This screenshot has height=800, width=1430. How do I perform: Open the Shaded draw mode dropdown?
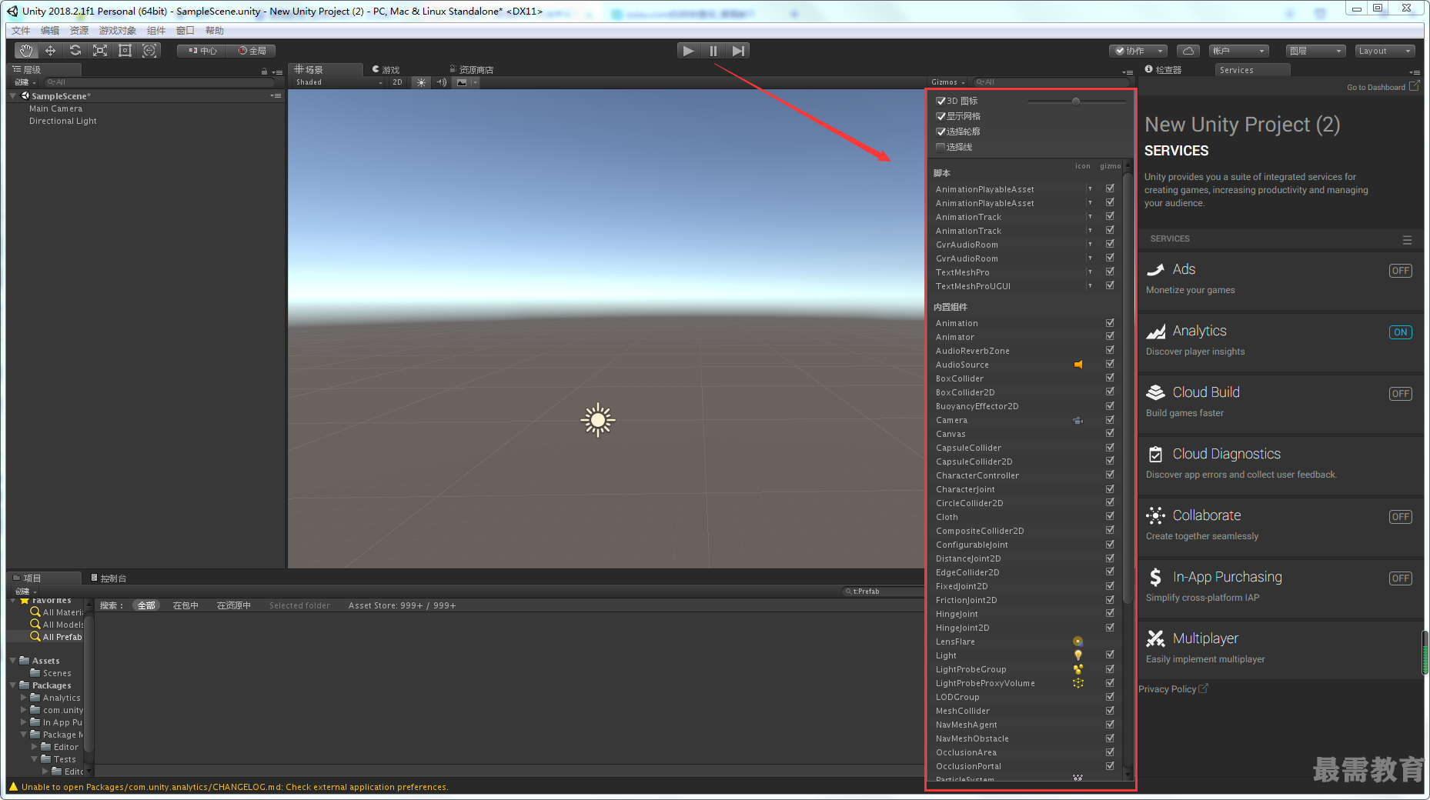339,82
